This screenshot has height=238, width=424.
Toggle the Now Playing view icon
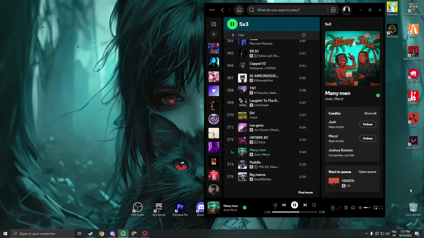(x=333, y=208)
